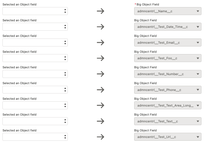Open object field selector mapped to Test_Text_Area_Long
The width and height of the screenshot is (205, 144).
coord(35,105)
